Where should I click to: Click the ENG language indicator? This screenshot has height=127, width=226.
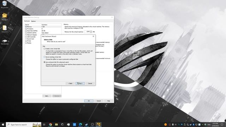[x=209, y=125]
